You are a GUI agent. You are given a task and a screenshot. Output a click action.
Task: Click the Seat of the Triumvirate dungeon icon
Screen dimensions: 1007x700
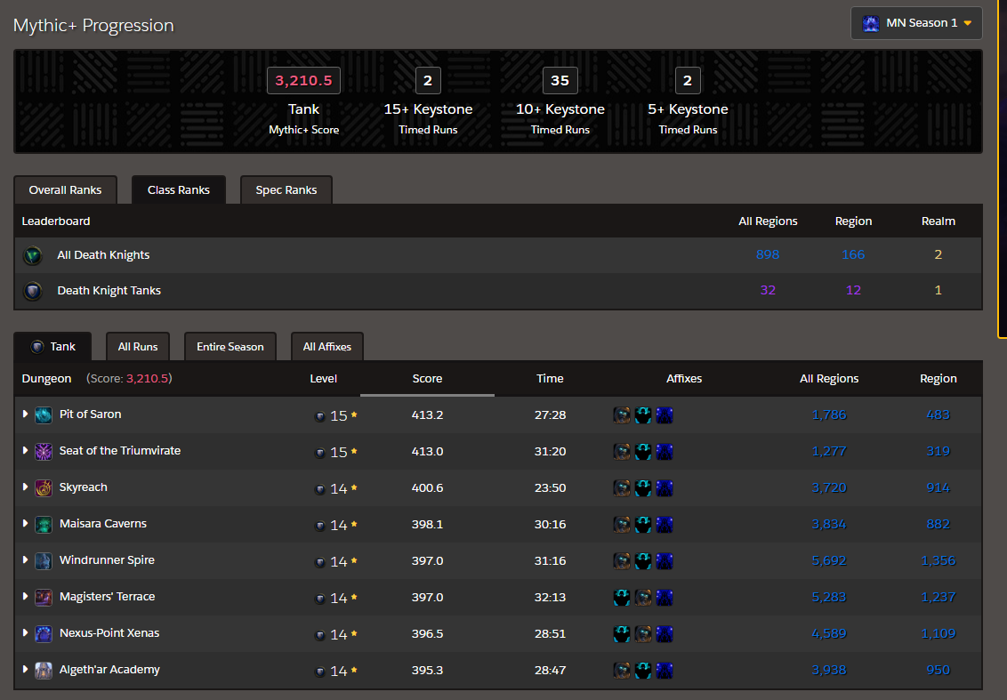pos(43,452)
